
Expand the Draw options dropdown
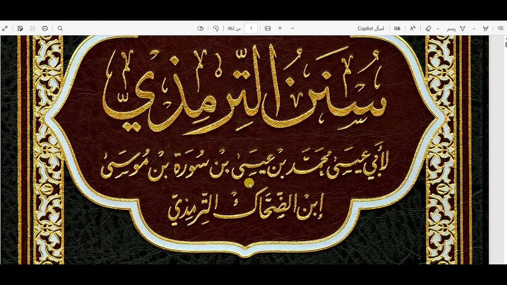(x=474, y=28)
